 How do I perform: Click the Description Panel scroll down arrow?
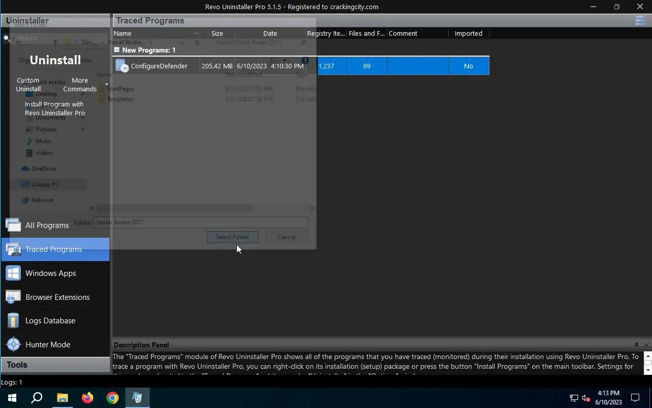pos(648,370)
